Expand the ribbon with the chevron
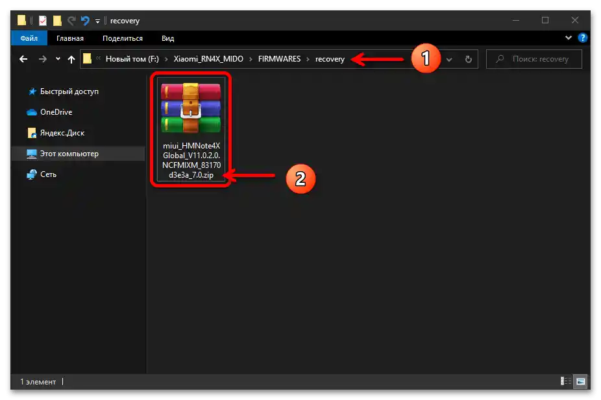The image size is (601, 400). point(569,38)
